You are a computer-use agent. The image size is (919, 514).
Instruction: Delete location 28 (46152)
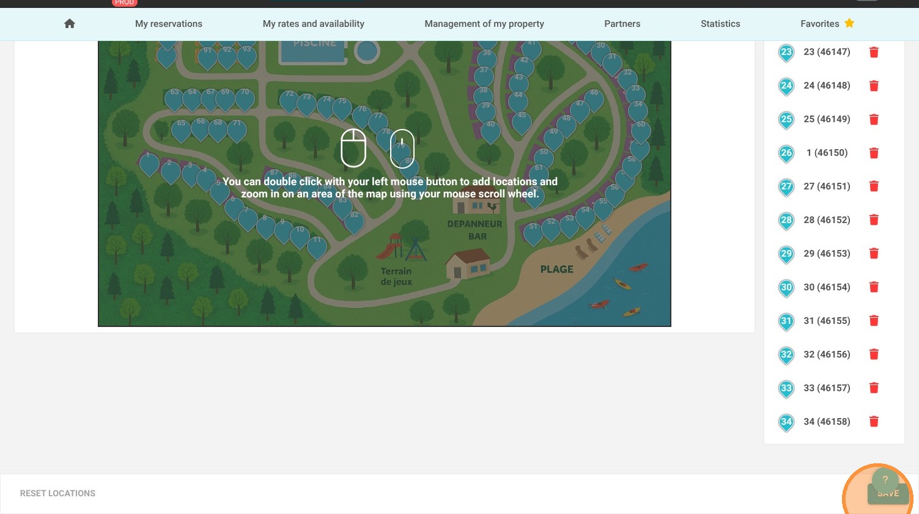[874, 221]
